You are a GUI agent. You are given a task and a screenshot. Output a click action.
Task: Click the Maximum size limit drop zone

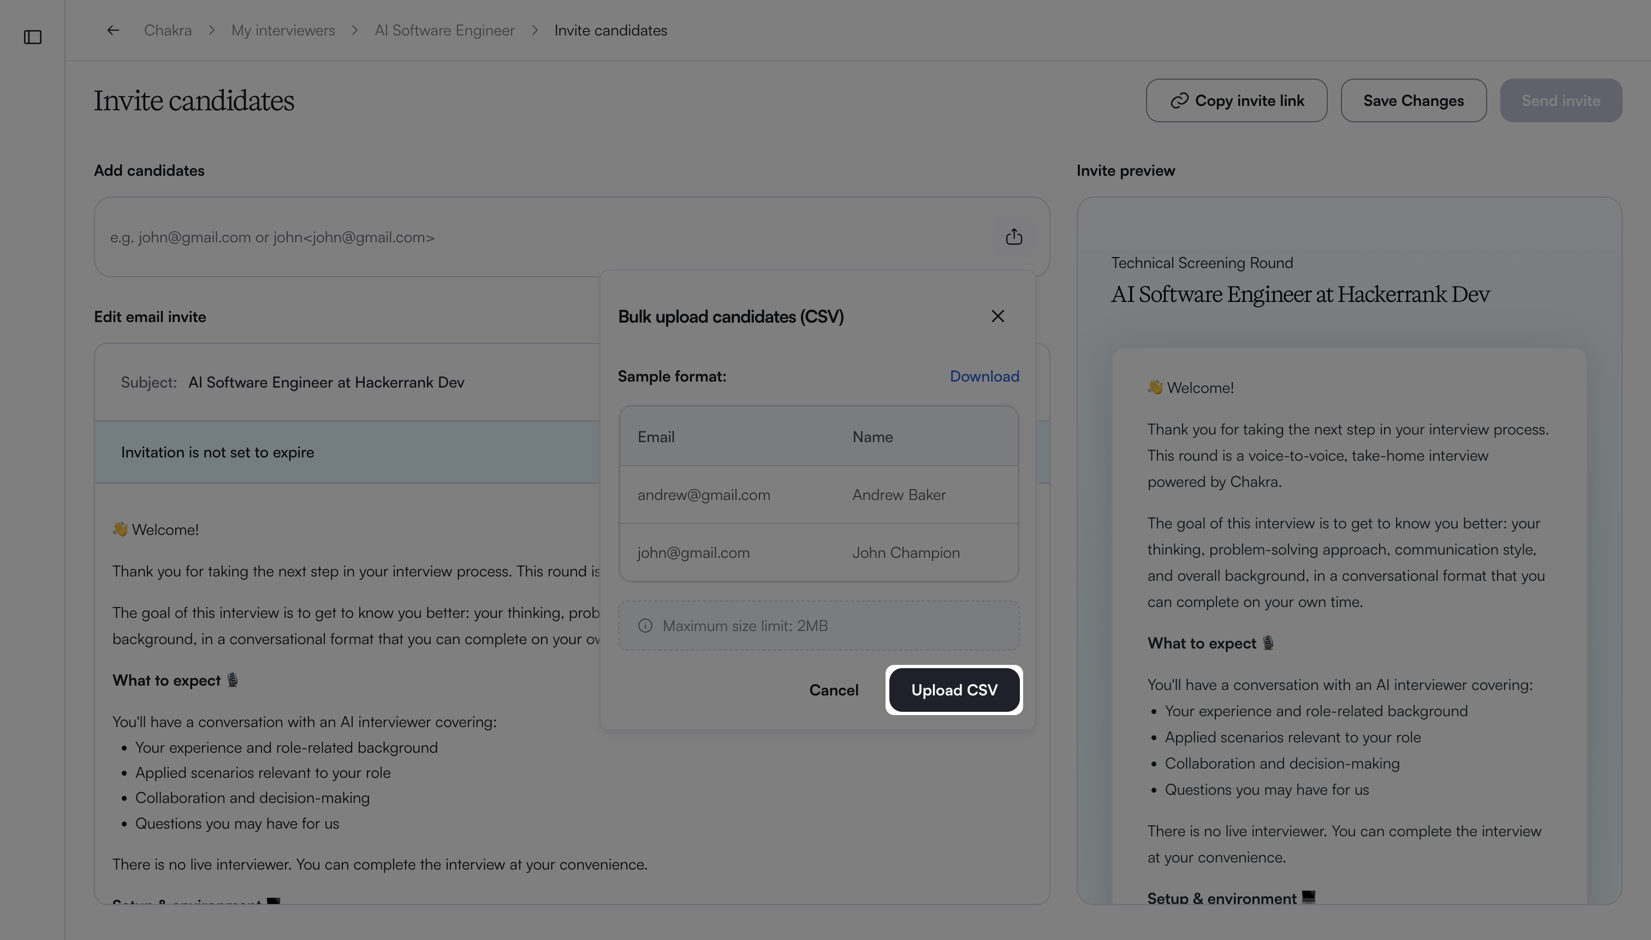click(x=819, y=626)
